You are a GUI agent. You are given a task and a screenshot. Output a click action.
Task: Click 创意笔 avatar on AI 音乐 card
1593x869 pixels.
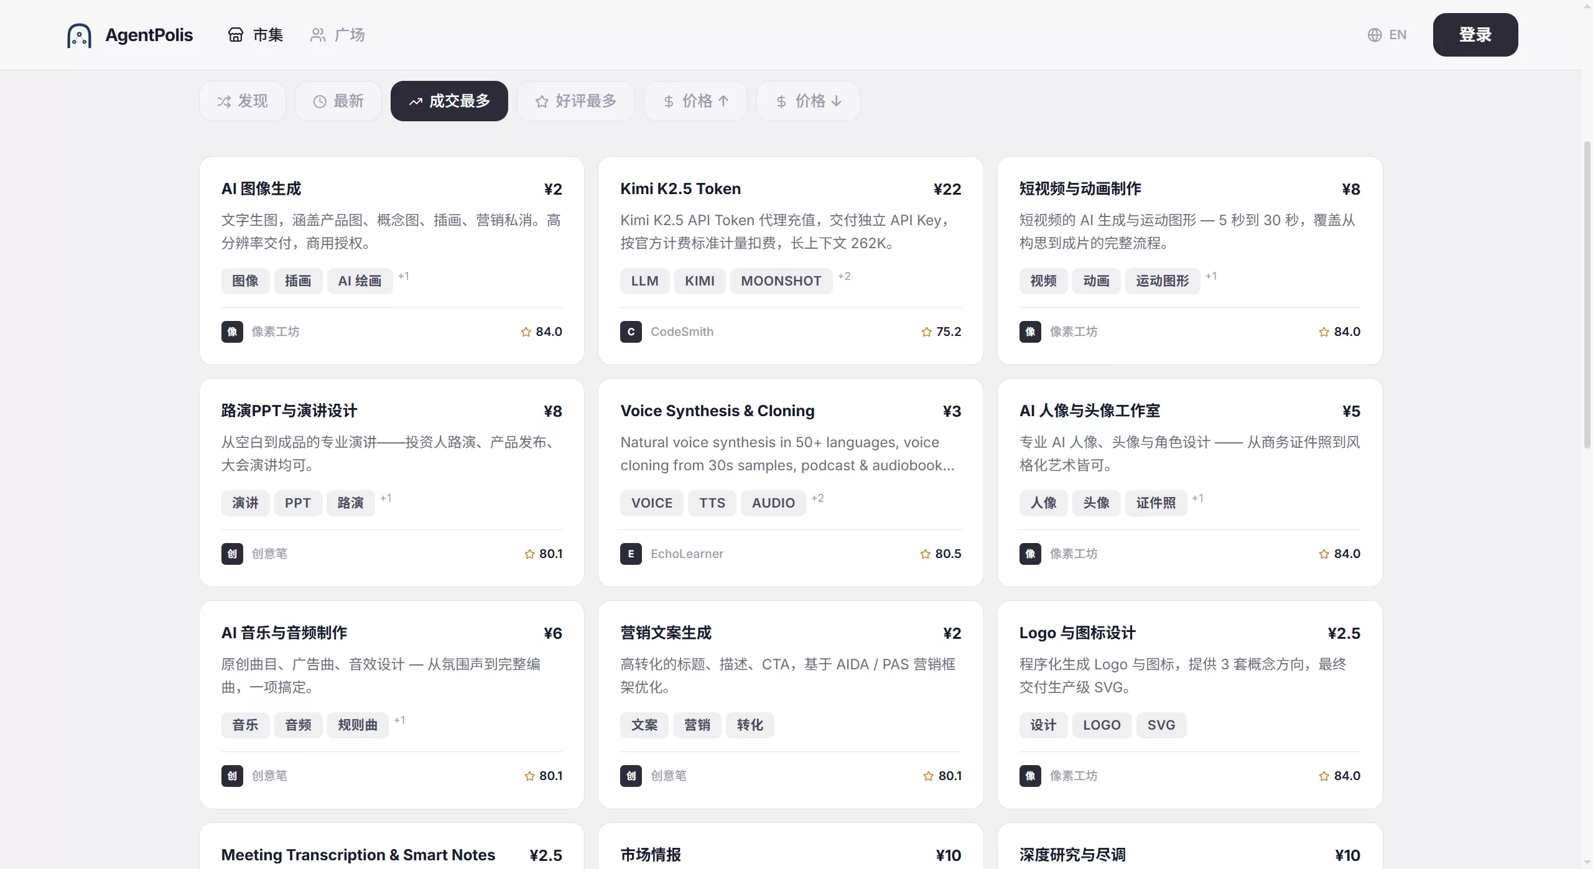pyautogui.click(x=232, y=776)
